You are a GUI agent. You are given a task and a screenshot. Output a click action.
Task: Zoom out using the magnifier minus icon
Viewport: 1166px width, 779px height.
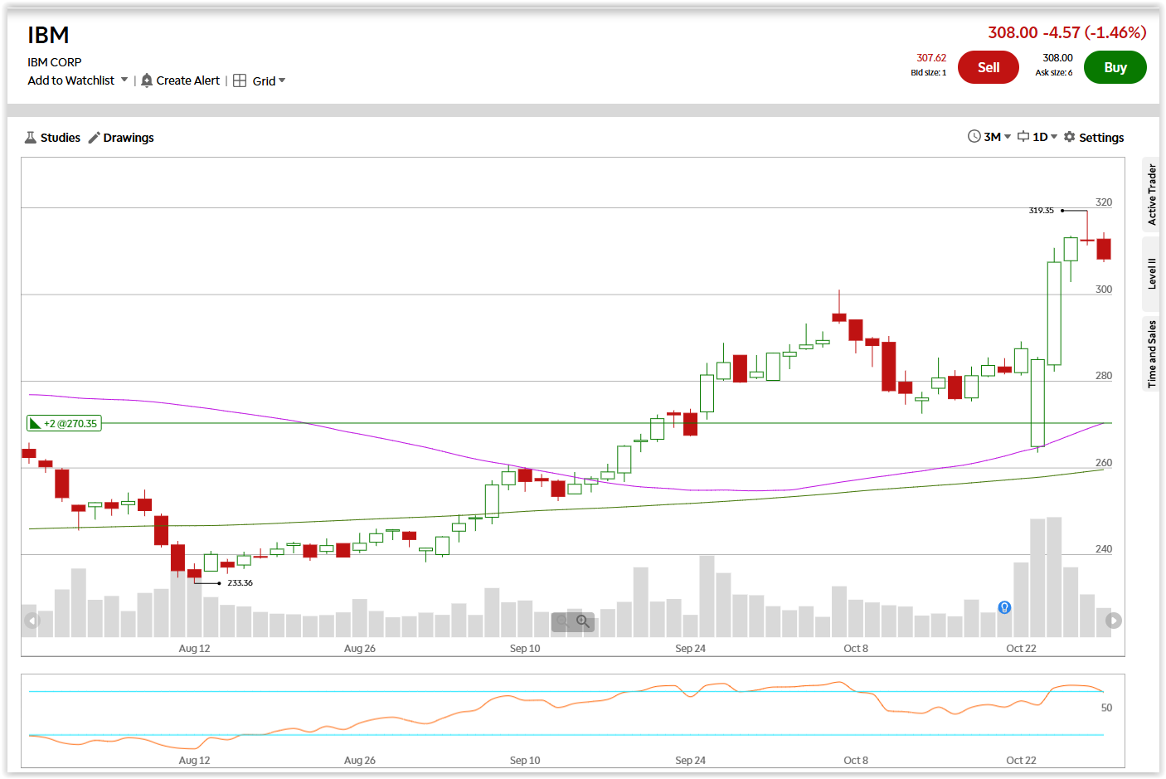(x=562, y=621)
